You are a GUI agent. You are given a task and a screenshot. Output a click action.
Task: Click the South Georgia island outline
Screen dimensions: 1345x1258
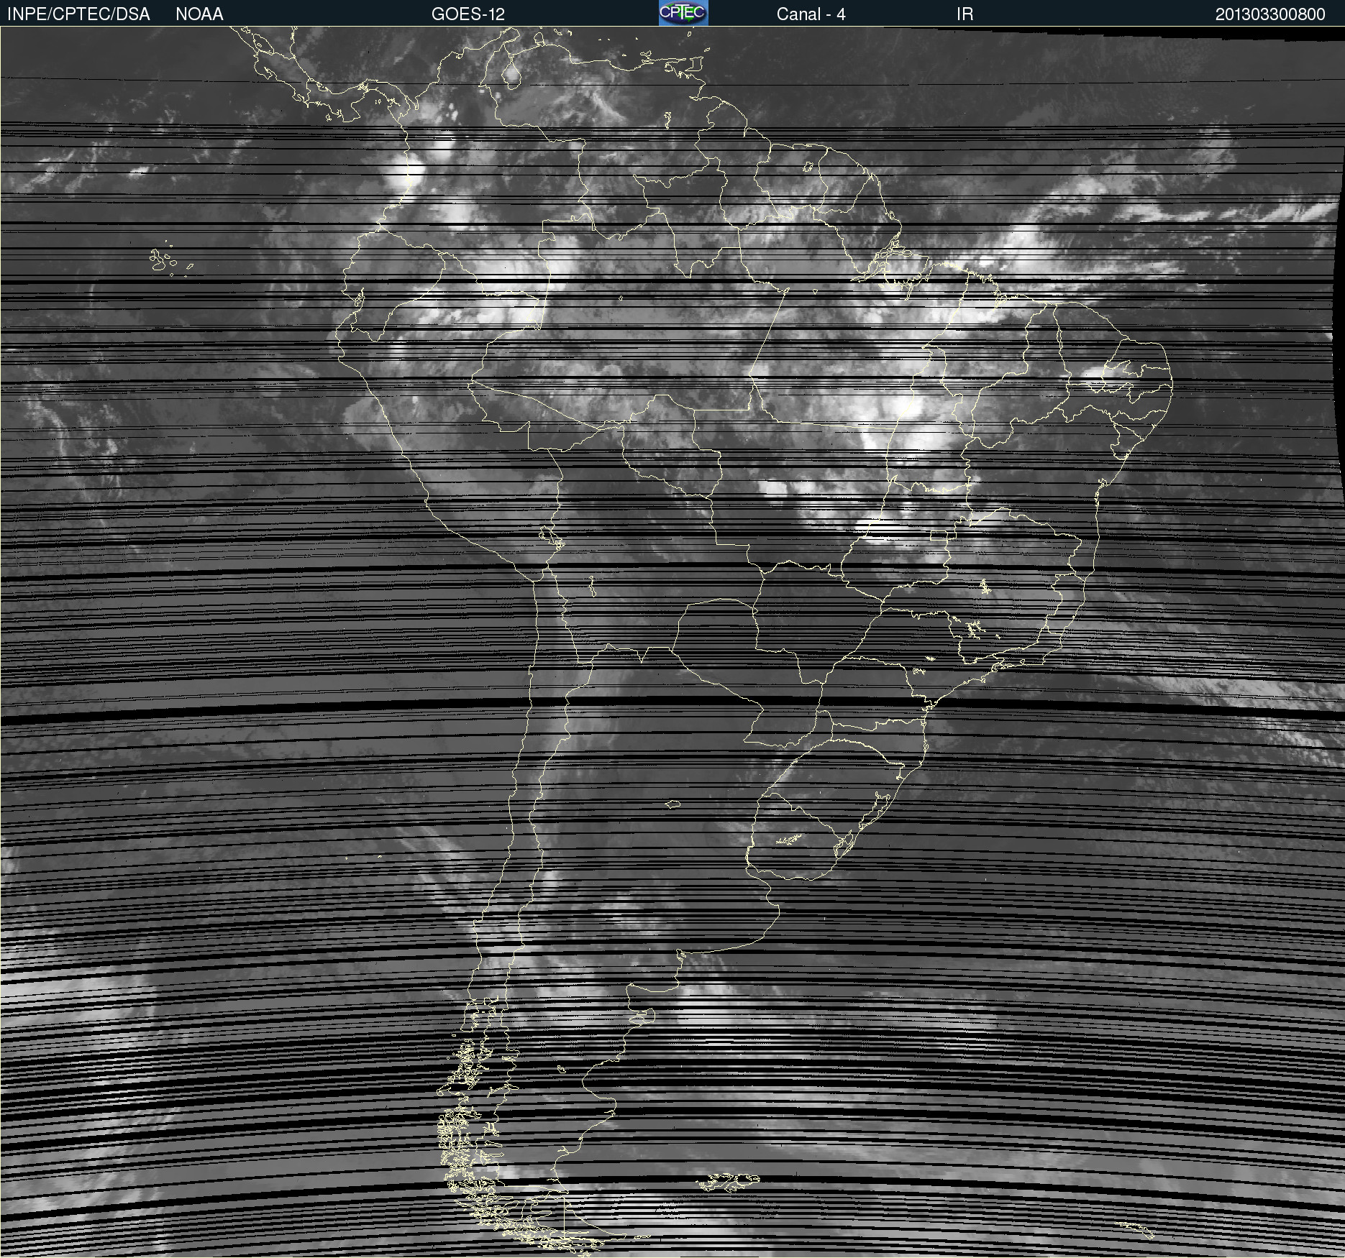tap(1135, 1228)
